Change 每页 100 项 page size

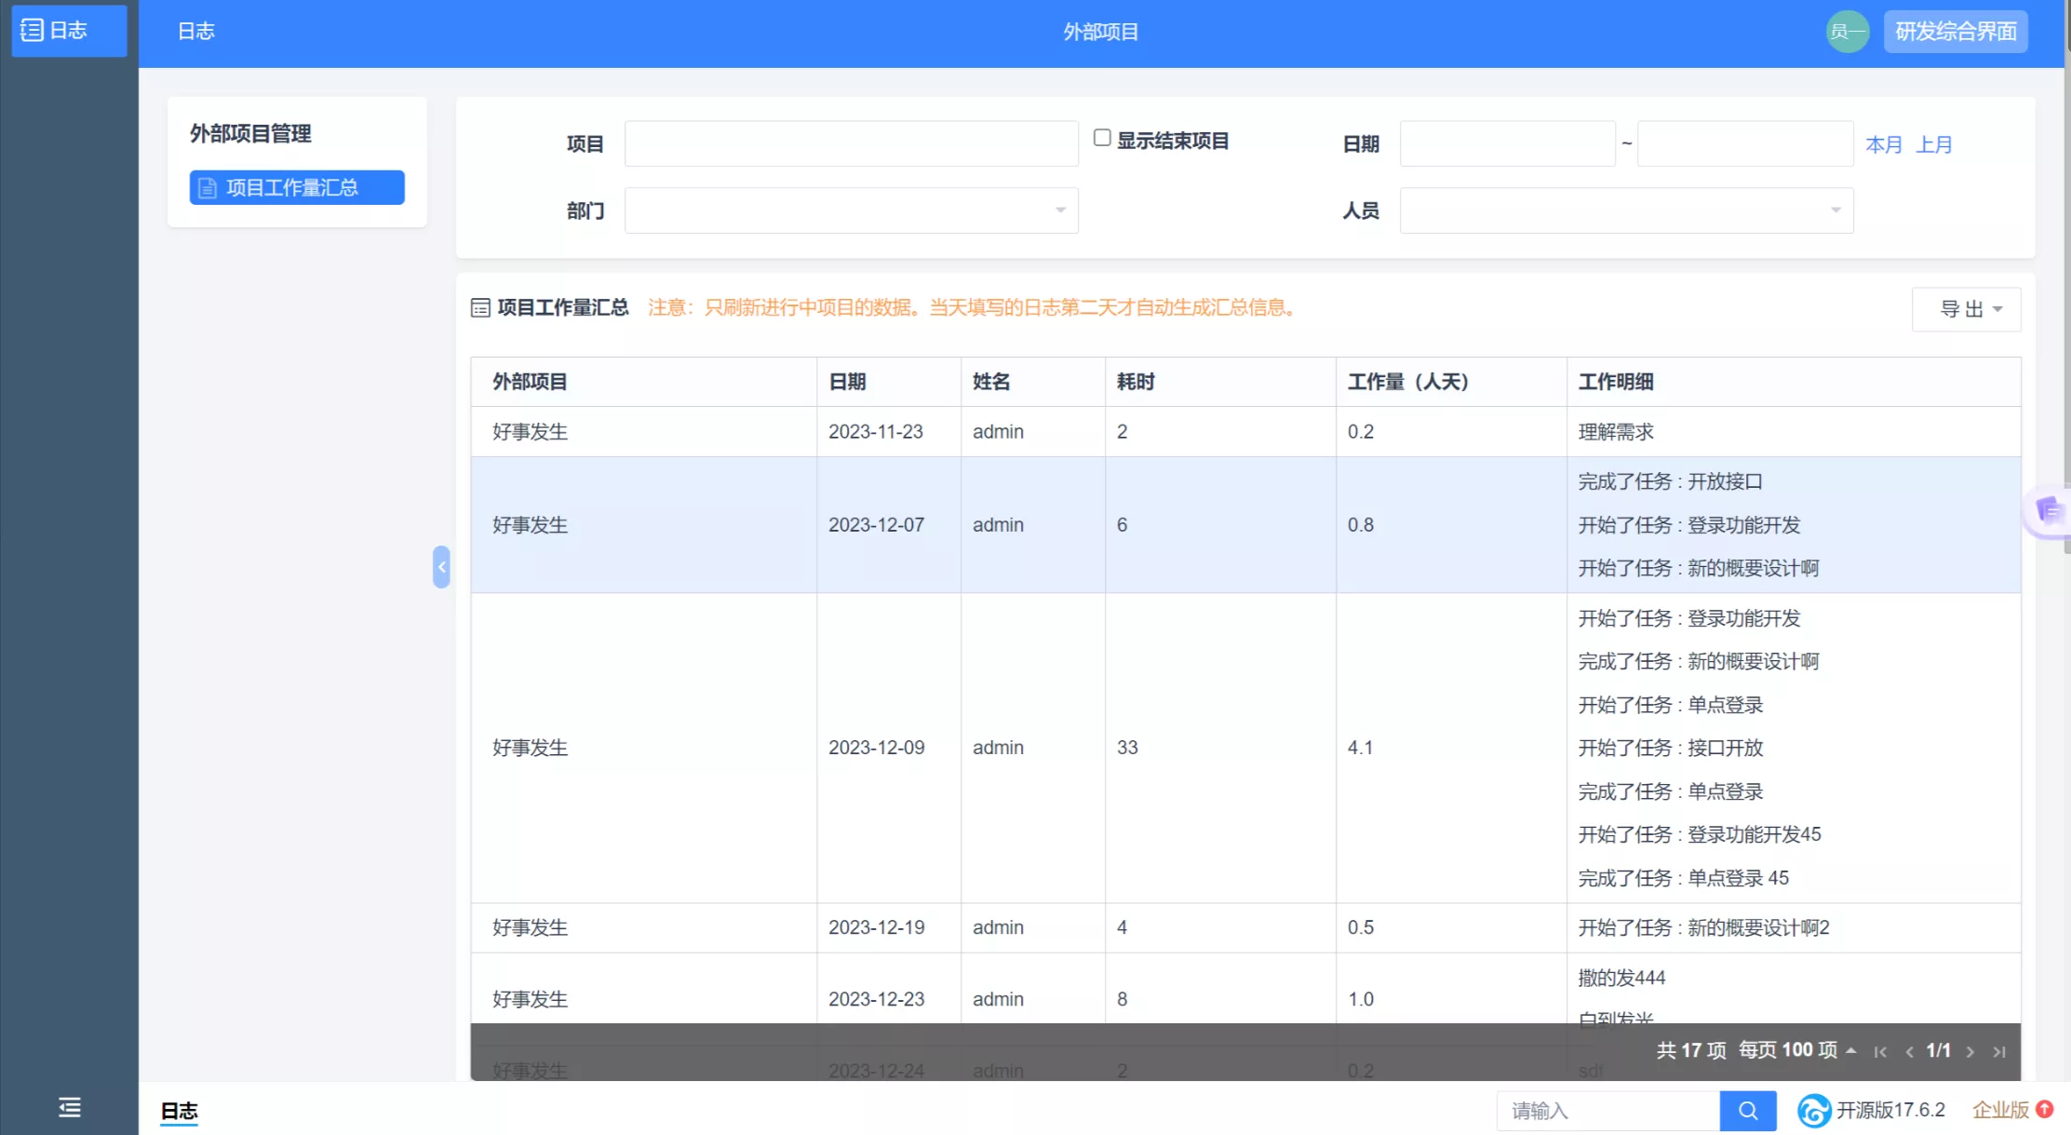[1796, 1050]
